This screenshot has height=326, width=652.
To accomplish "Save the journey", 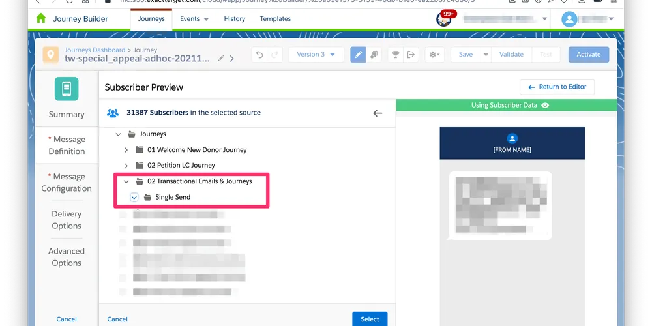I will pos(466,55).
